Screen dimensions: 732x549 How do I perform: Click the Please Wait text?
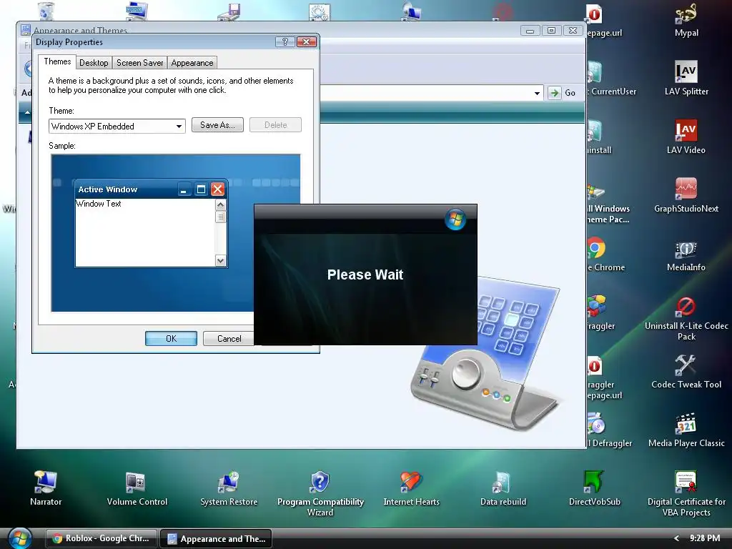coord(365,274)
